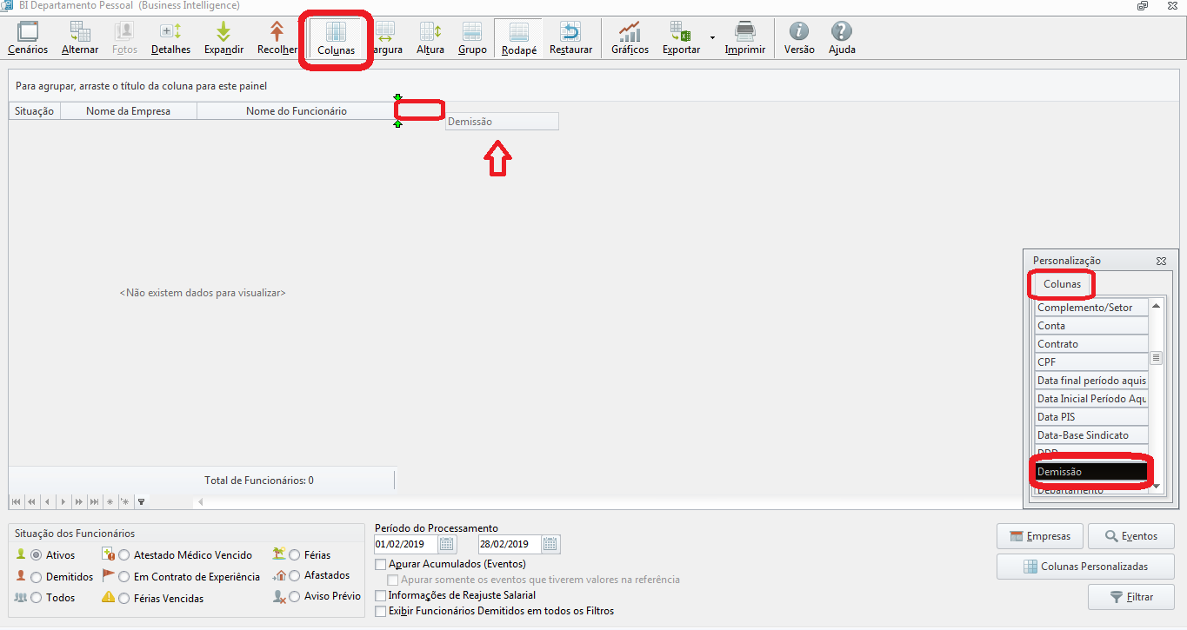Image resolution: width=1187 pixels, height=630 pixels.
Task: Jump to previous page of records
Action: (31, 501)
